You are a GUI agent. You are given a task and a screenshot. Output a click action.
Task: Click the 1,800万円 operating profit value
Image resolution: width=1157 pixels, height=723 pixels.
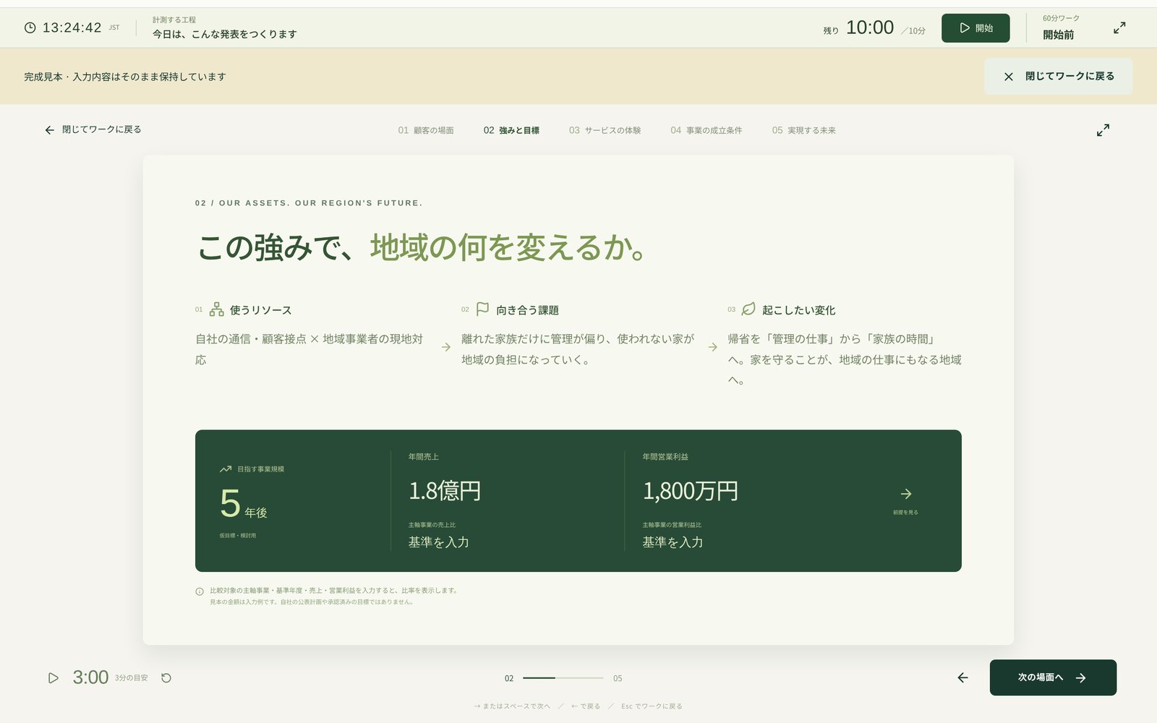coord(691,492)
